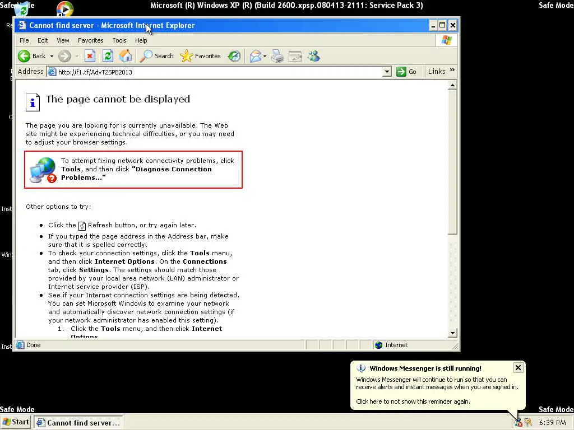This screenshot has height=430, width=574.
Task: Minimize the Internet Explorer window
Action: [x=433, y=25]
